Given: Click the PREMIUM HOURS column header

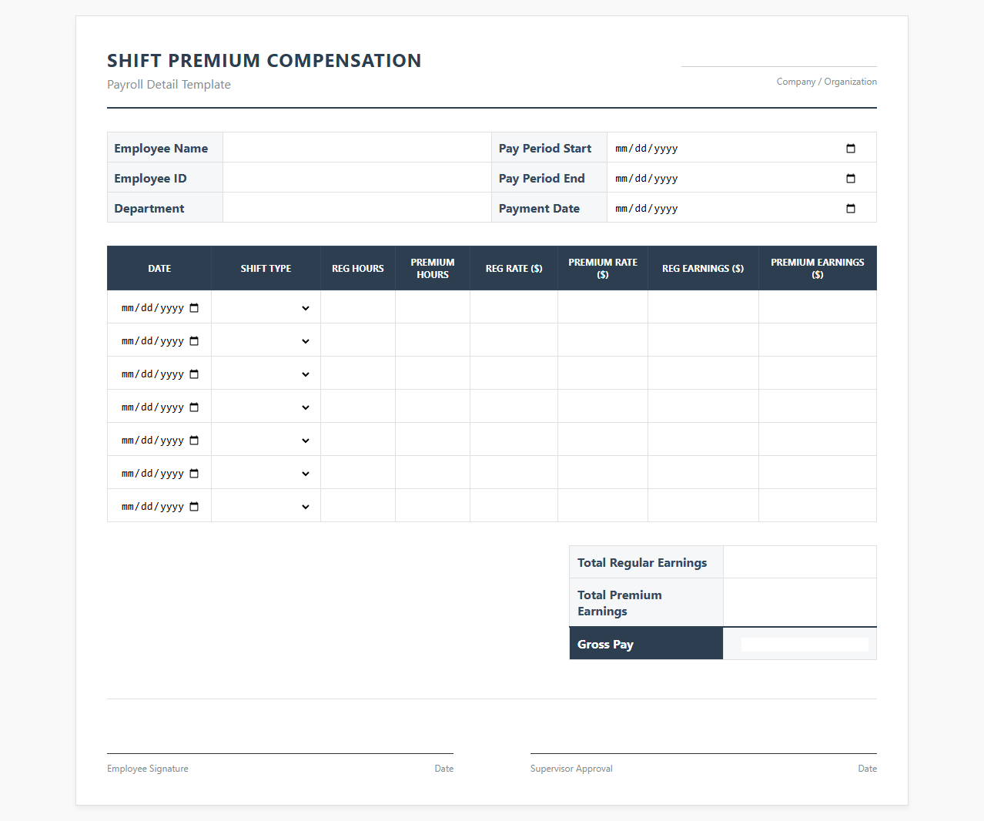Looking at the screenshot, I should [x=433, y=268].
